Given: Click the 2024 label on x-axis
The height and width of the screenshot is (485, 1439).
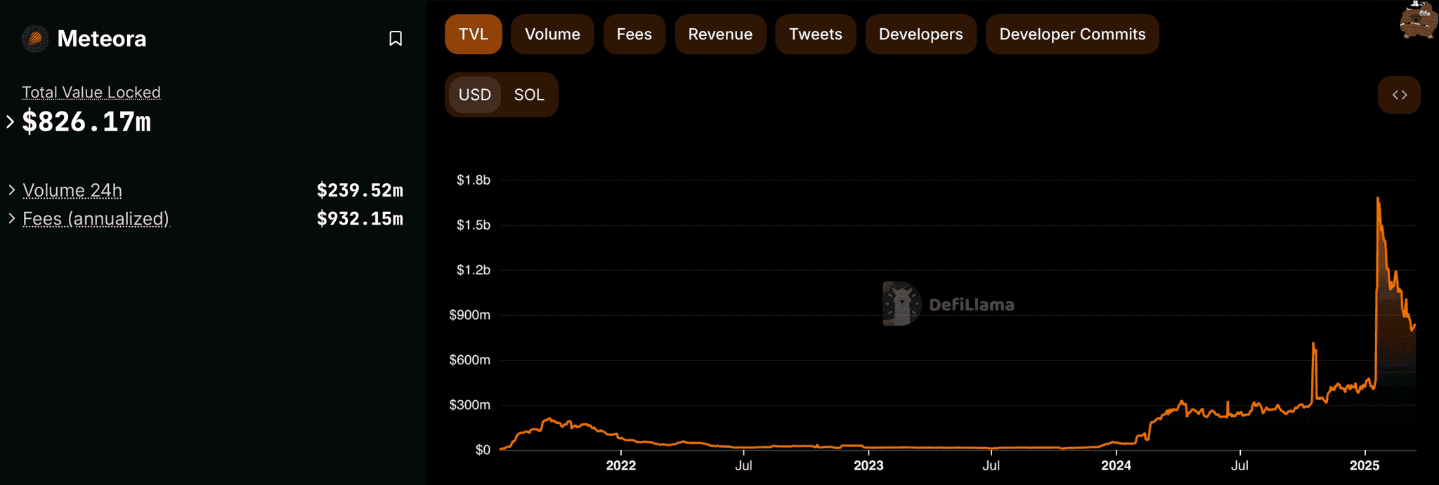Looking at the screenshot, I should [x=1116, y=465].
